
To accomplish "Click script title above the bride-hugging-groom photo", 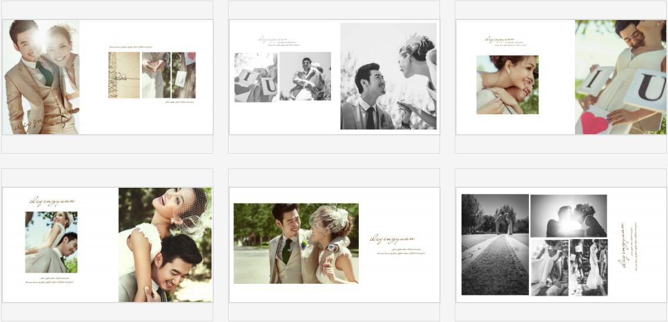I will [500, 40].
